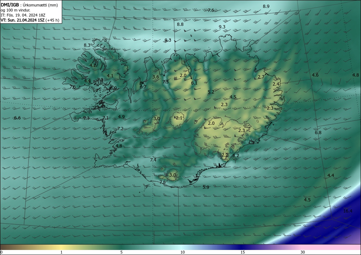
Task: Click the 'og 100 m vindur.' legend line
Action: click(x=16, y=10)
